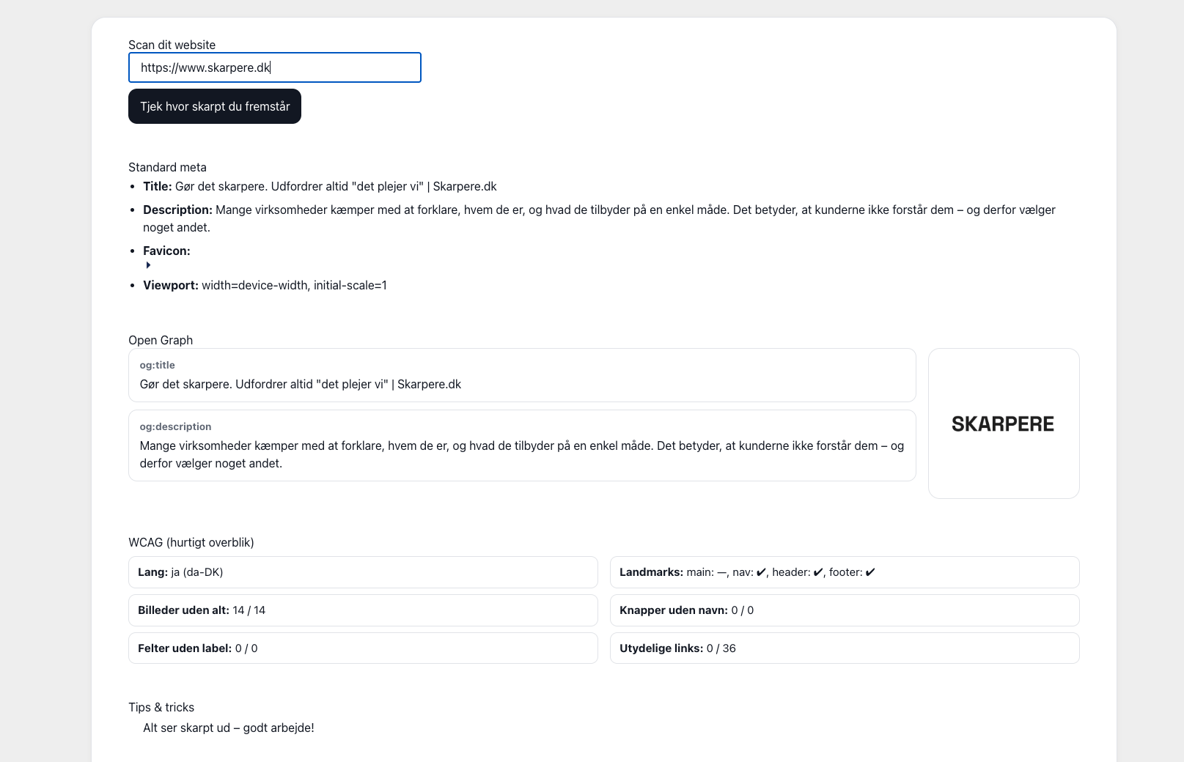Viewport: 1184px width, 762px height.
Task: Click the nav landmark checkmark icon
Action: (x=760, y=572)
